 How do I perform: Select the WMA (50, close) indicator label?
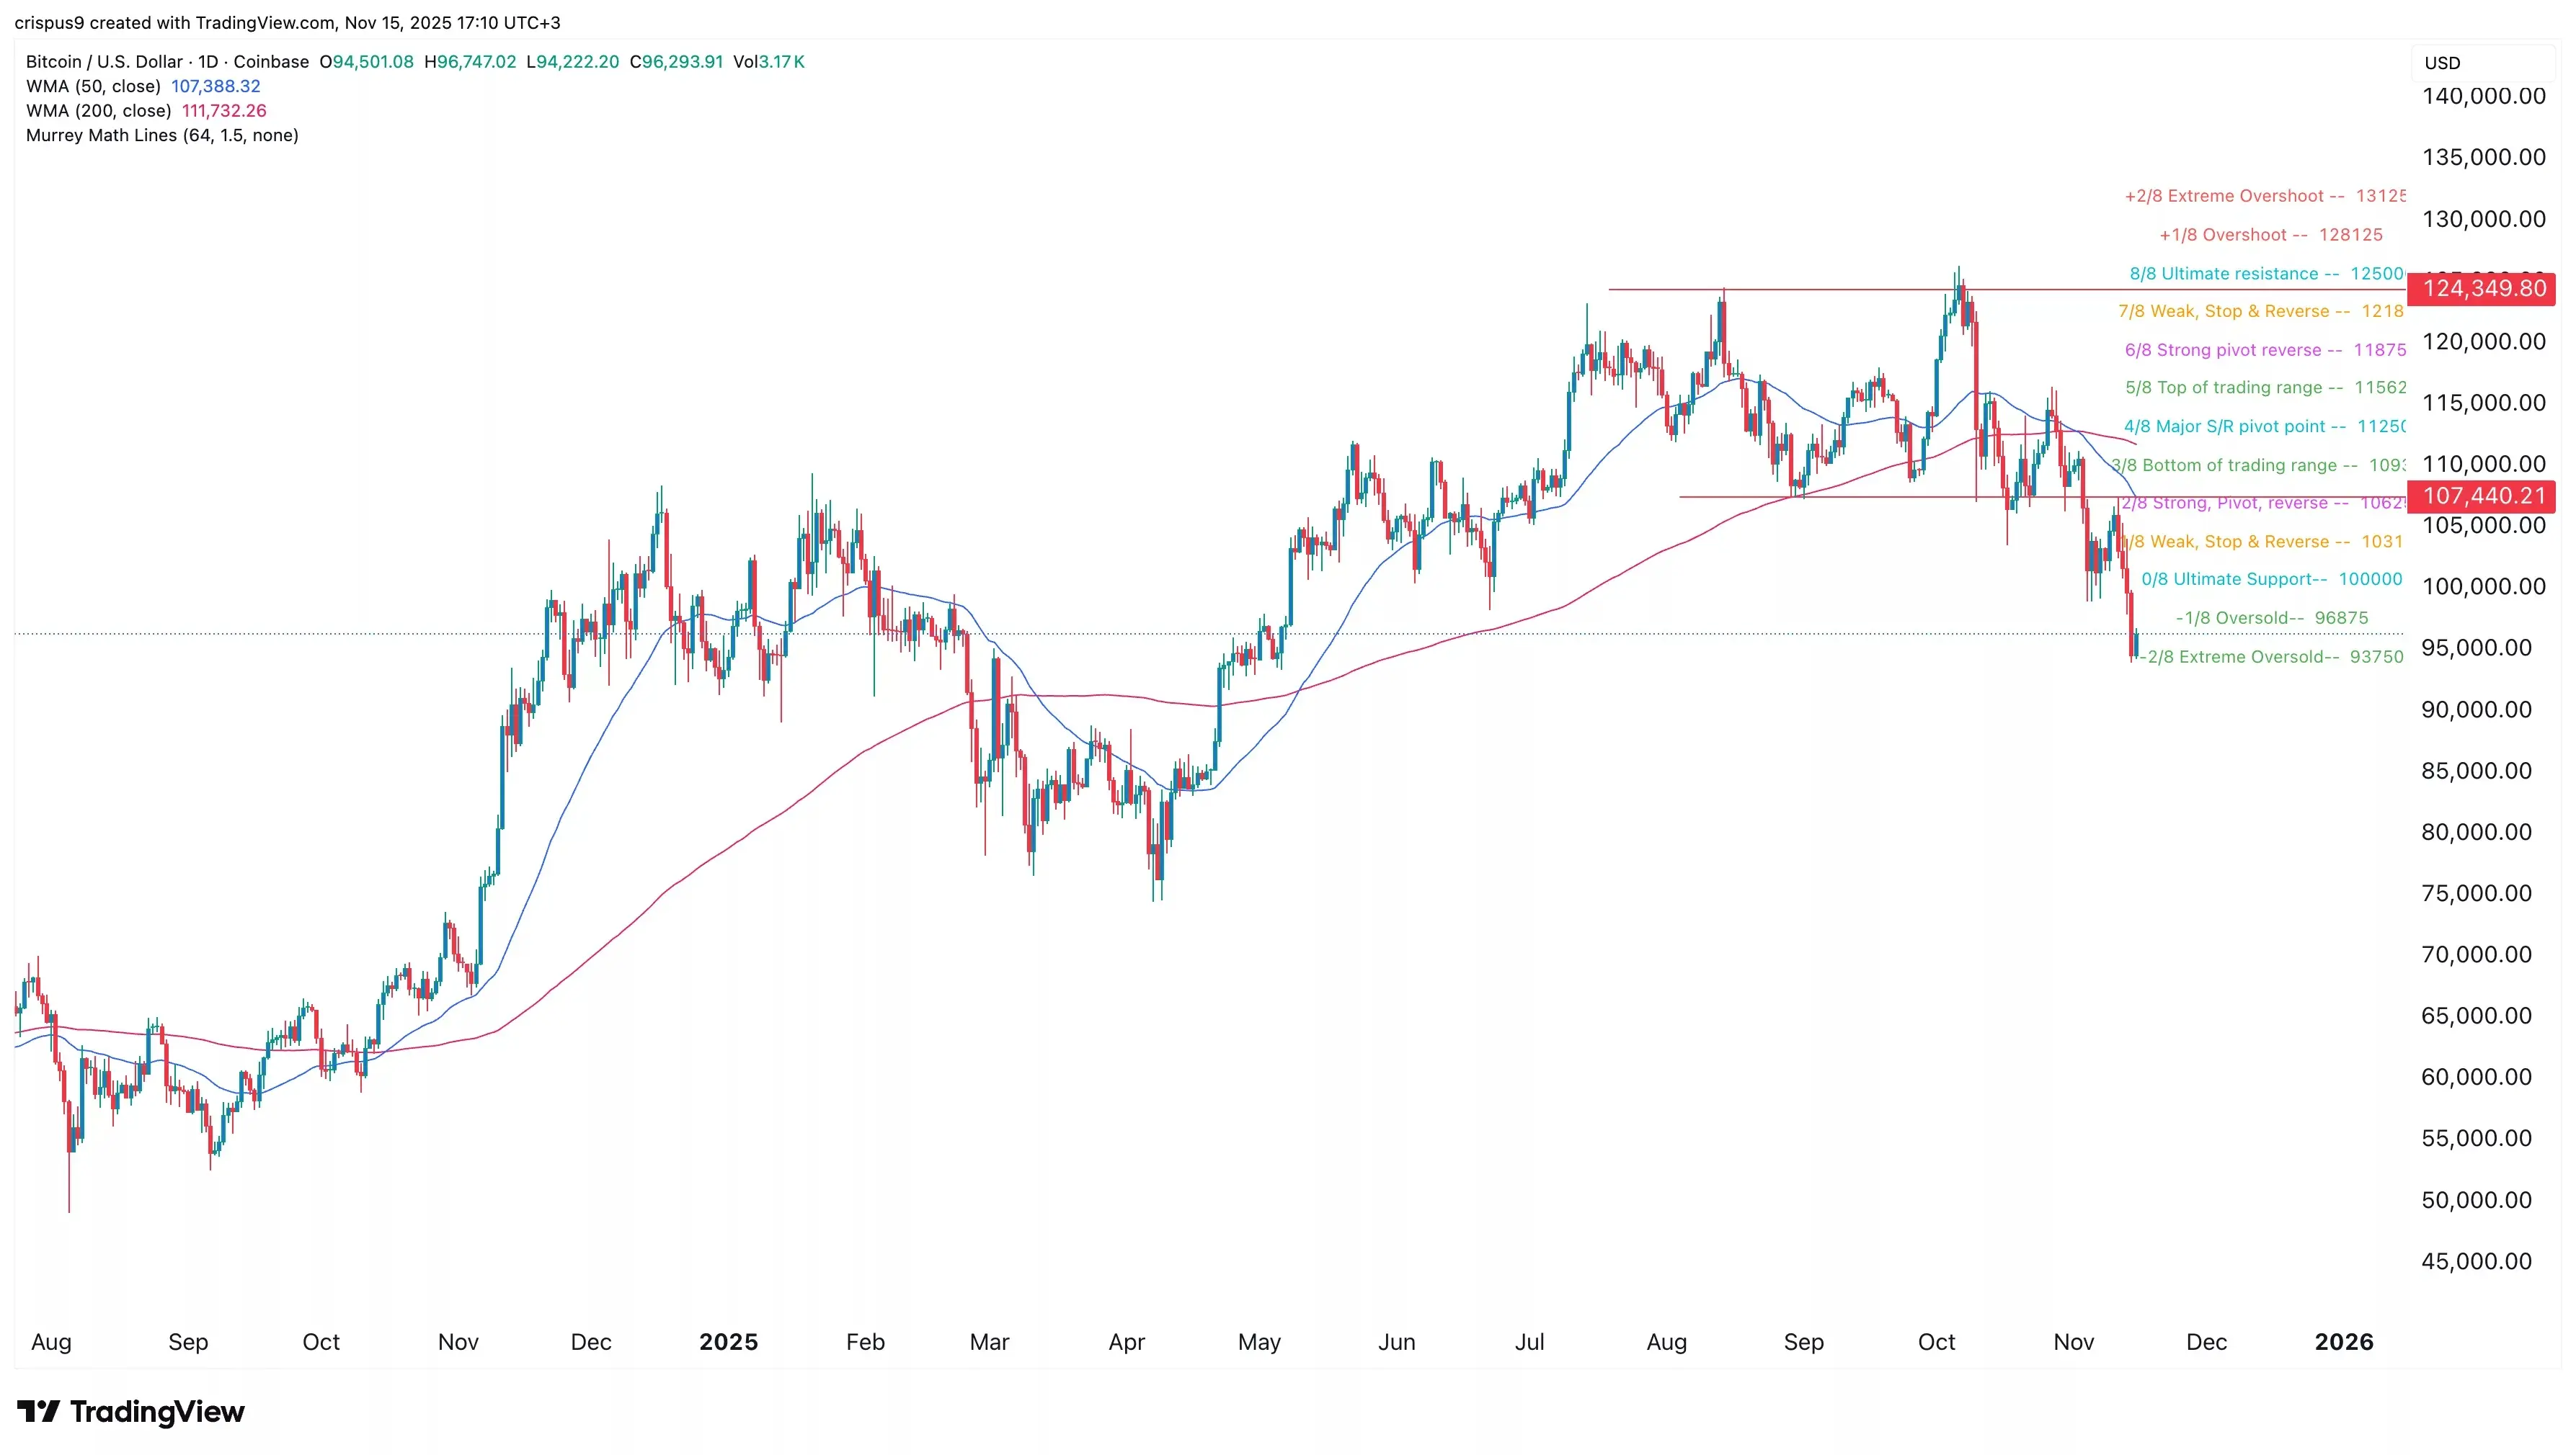[x=93, y=86]
